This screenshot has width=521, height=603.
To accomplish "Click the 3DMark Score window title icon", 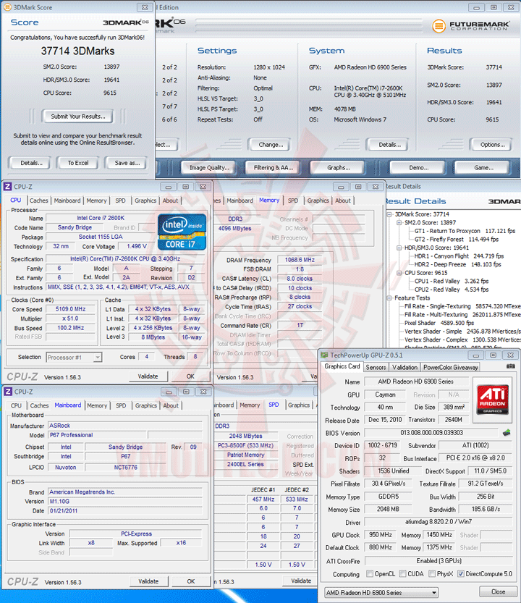I will click(x=7, y=7).
